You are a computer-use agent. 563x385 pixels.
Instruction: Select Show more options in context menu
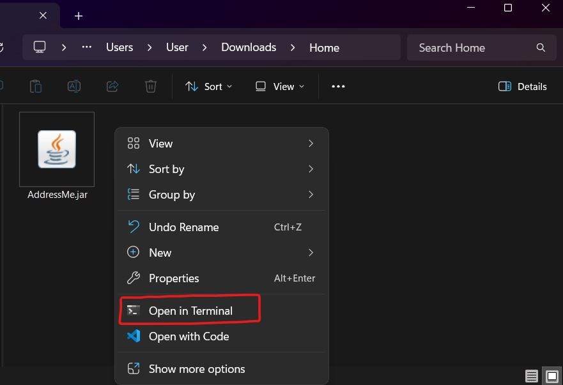[x=196, y=369]
